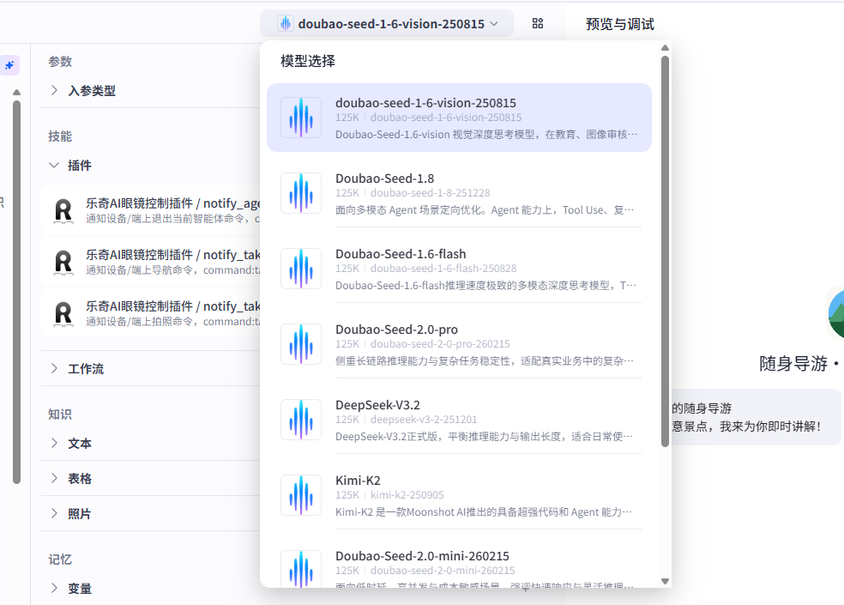Select the Kimi-K2 model
The width and height of the screenshot is (844, 605).
[459, 494]
